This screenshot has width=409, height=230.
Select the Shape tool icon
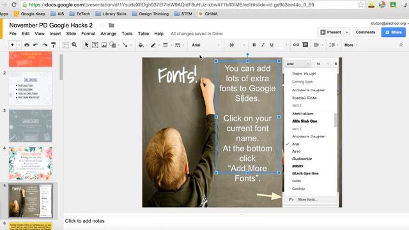(x=112, y=45)
